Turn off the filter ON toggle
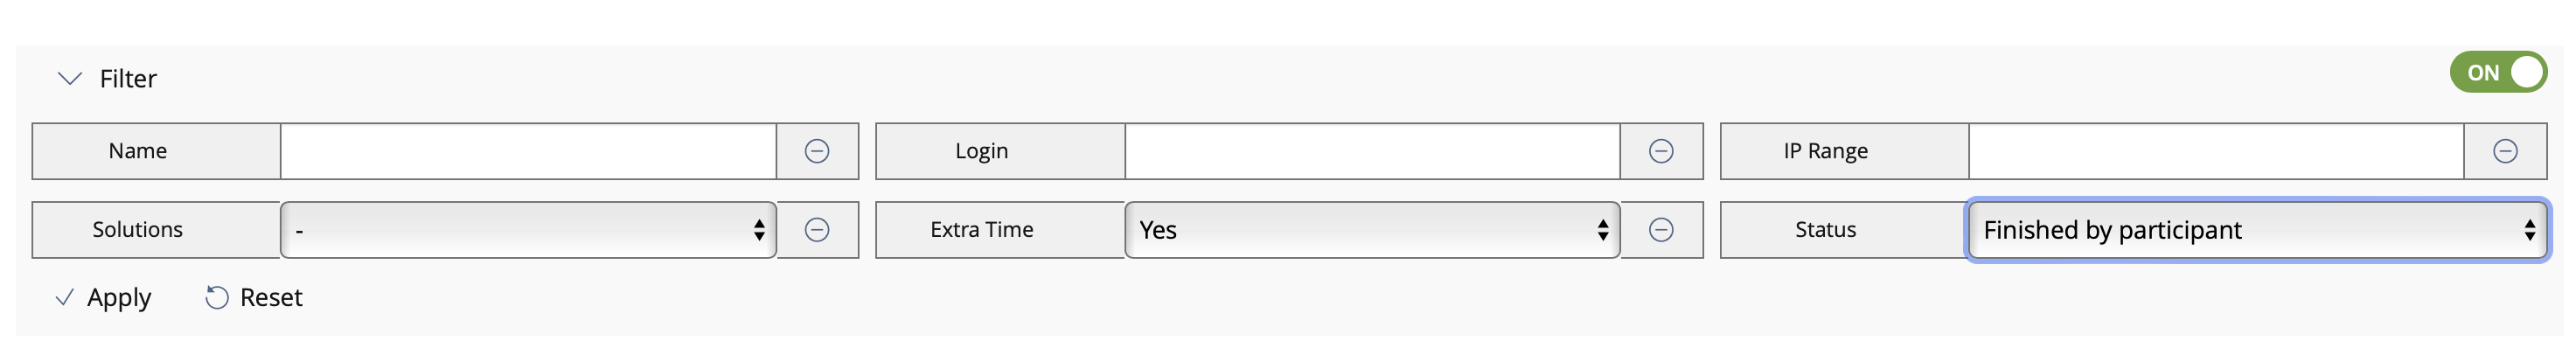The image size is (2576, 355). (x=2497, y=72)
